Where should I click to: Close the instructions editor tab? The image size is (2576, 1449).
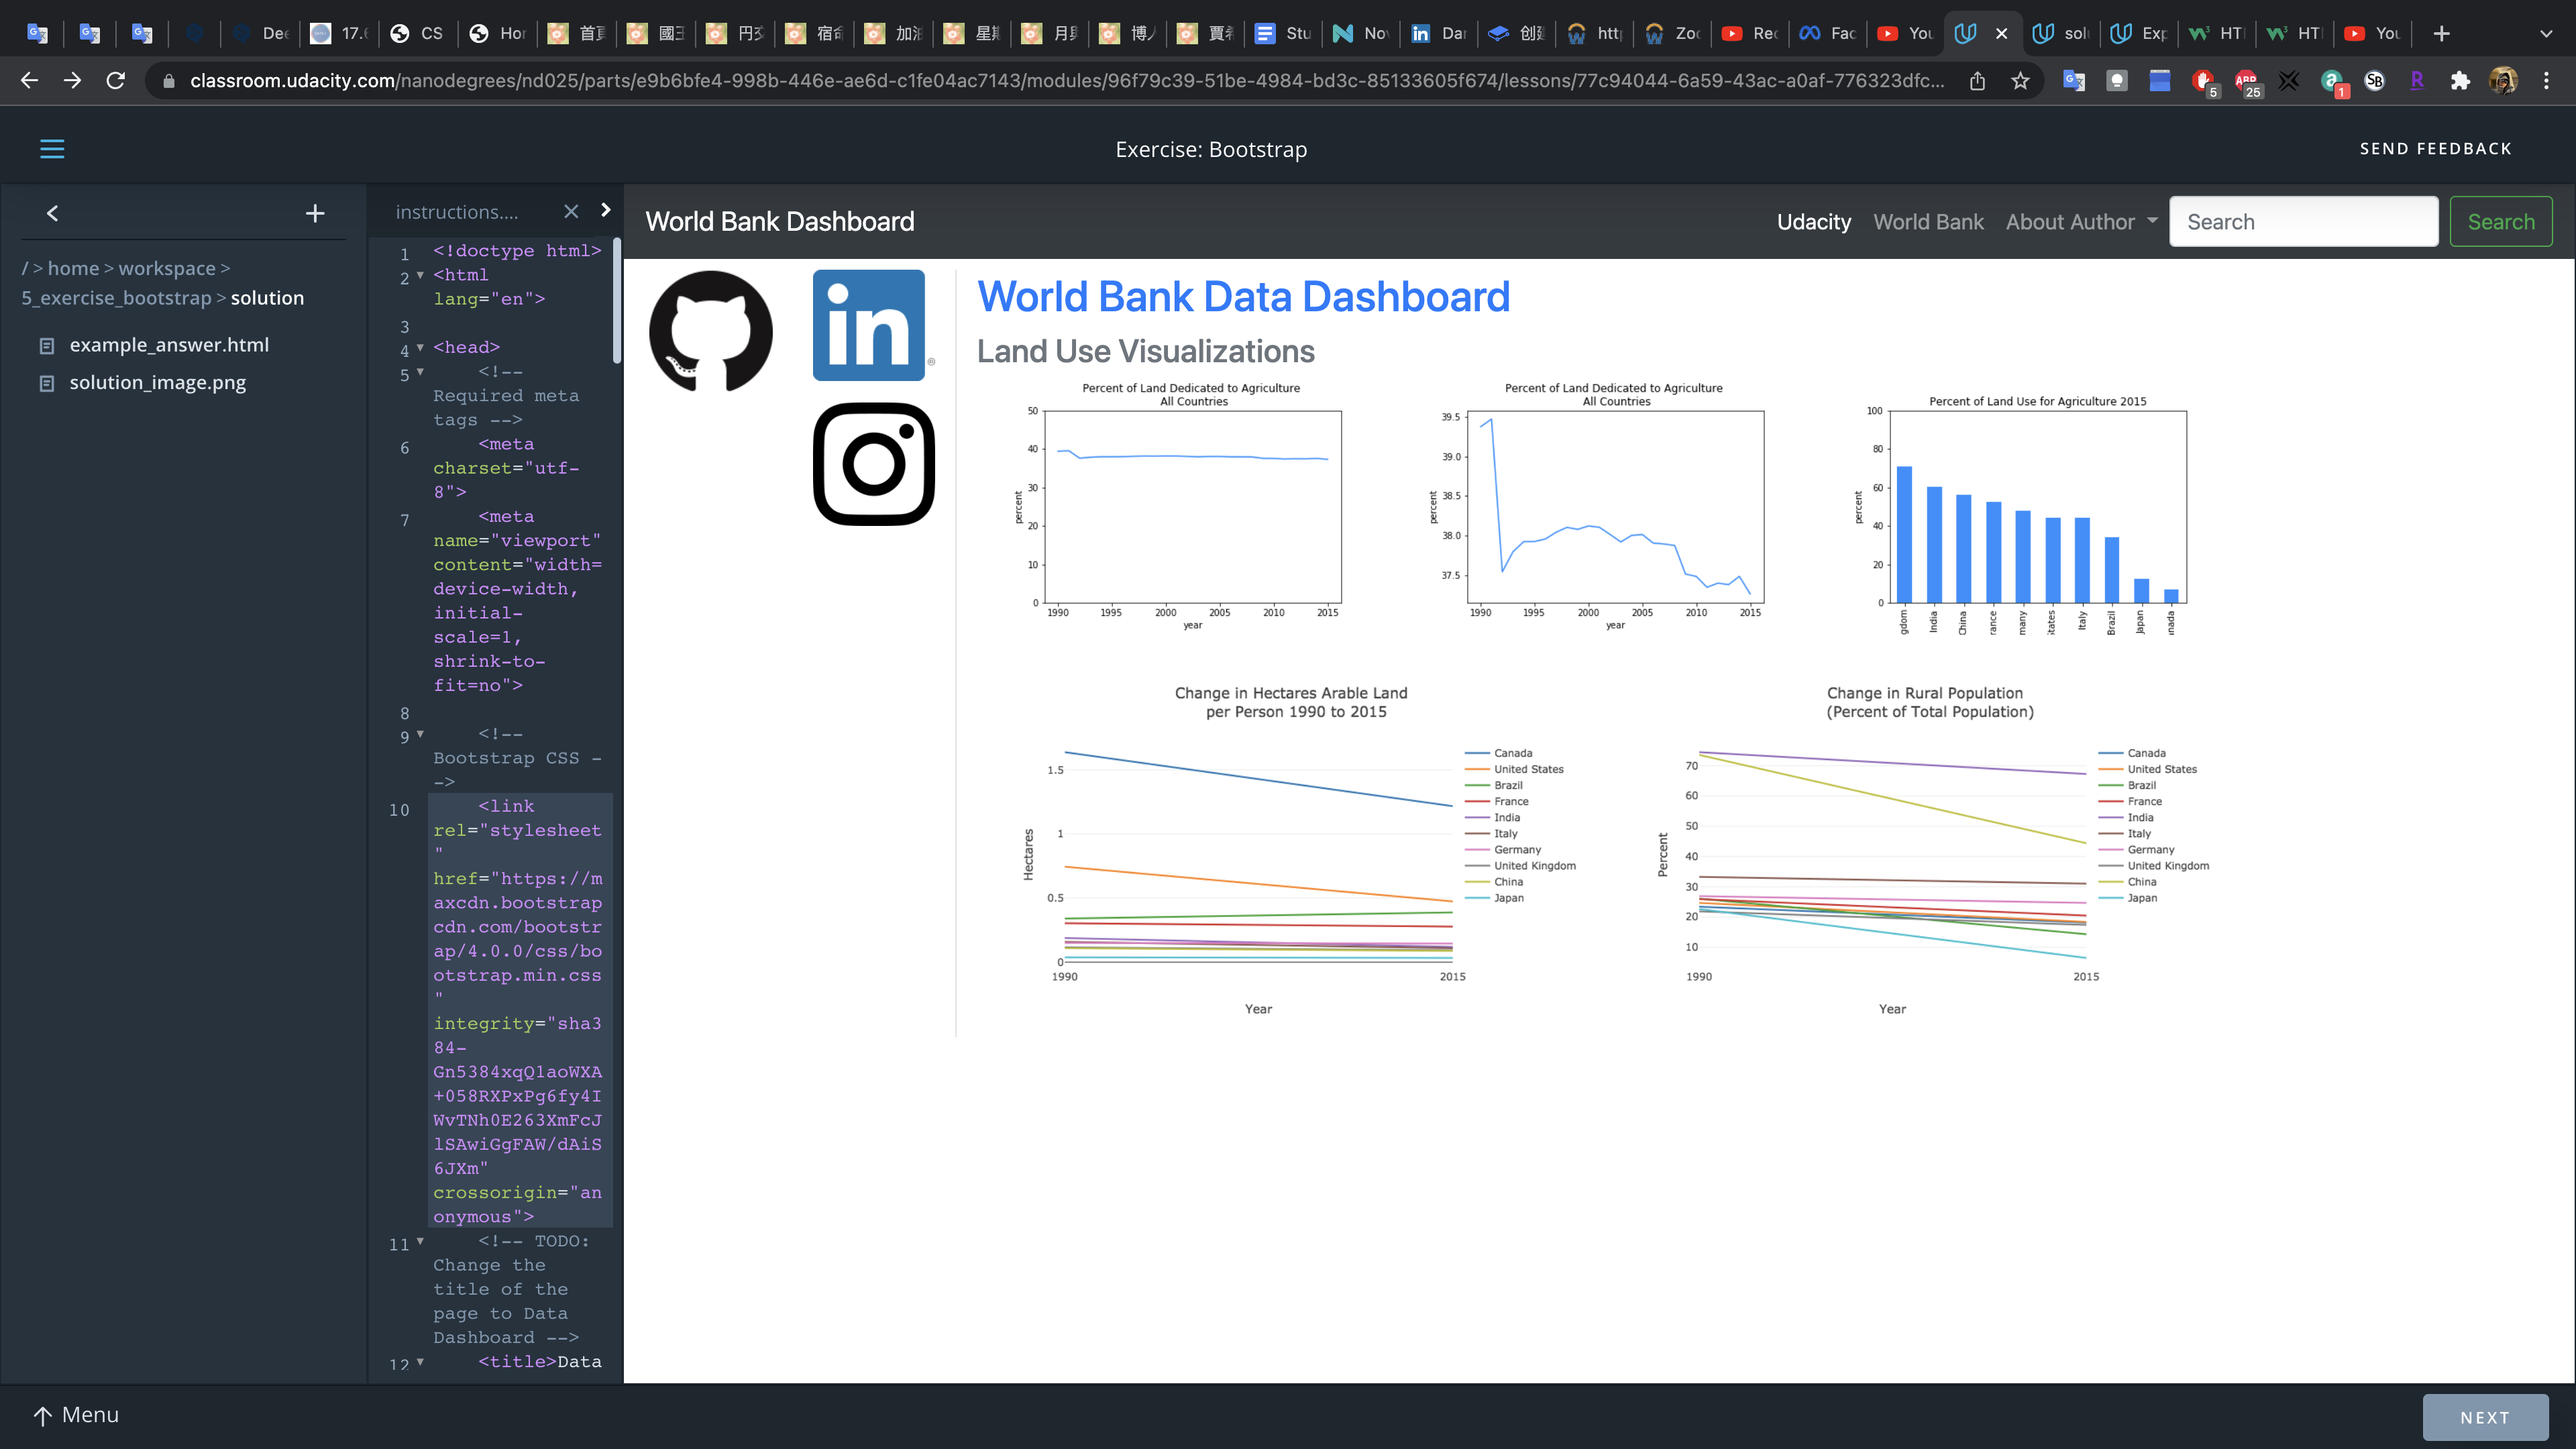tap(571, 212)
